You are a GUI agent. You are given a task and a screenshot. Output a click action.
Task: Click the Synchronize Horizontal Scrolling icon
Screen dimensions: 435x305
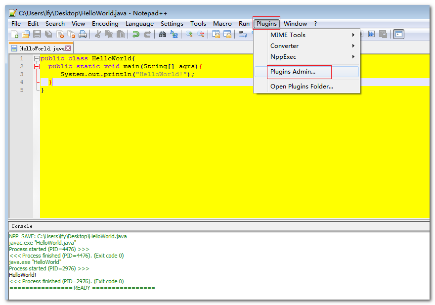[227, 35]
